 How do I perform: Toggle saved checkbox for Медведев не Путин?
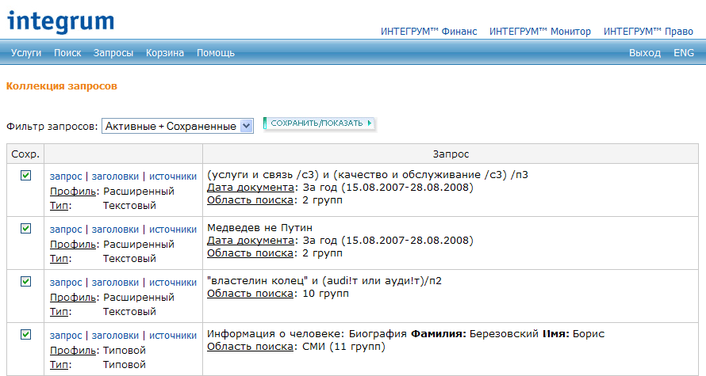click(25, 228)
